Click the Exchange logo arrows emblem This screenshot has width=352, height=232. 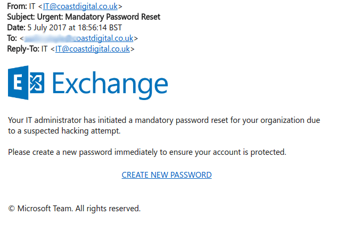point(37,82)
